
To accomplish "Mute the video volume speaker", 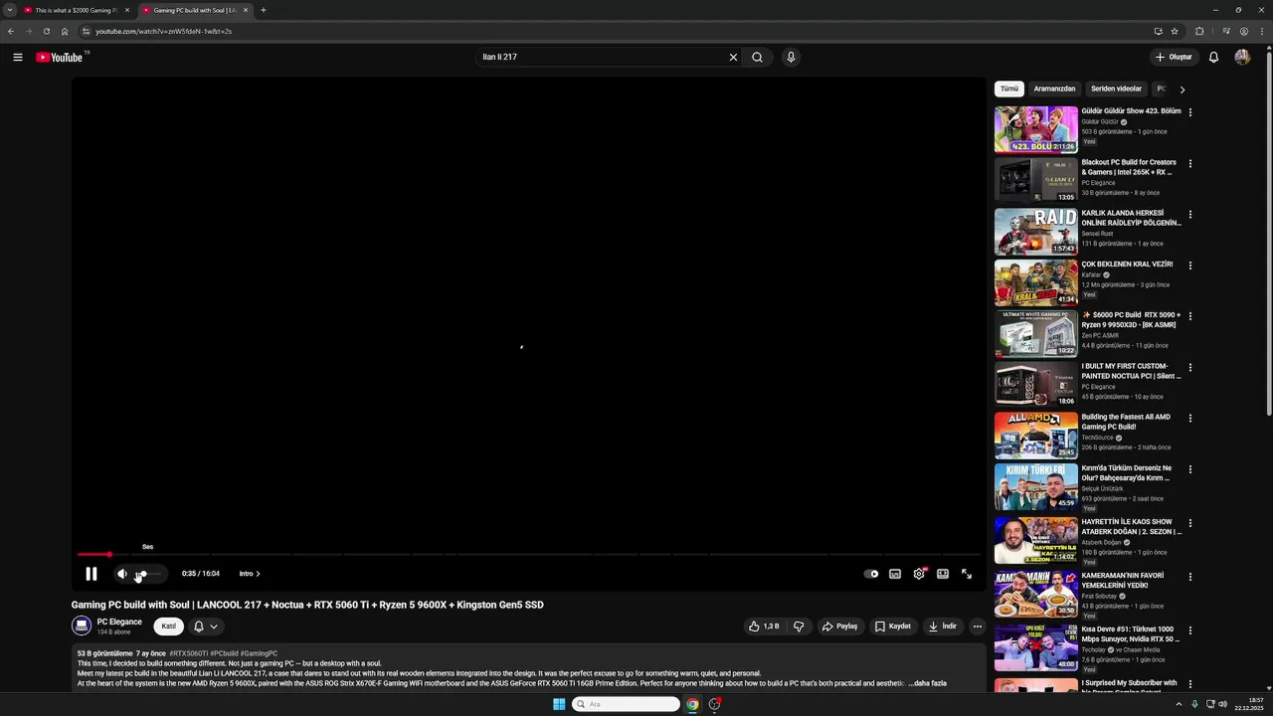I will click(122, 574).
